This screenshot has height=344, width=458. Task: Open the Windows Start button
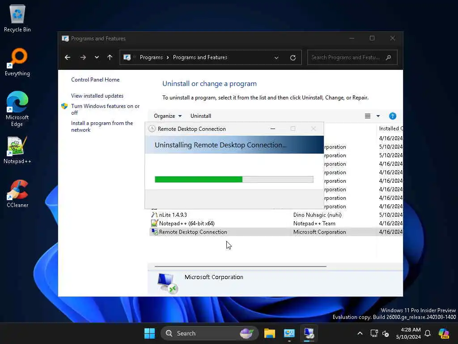149,333
